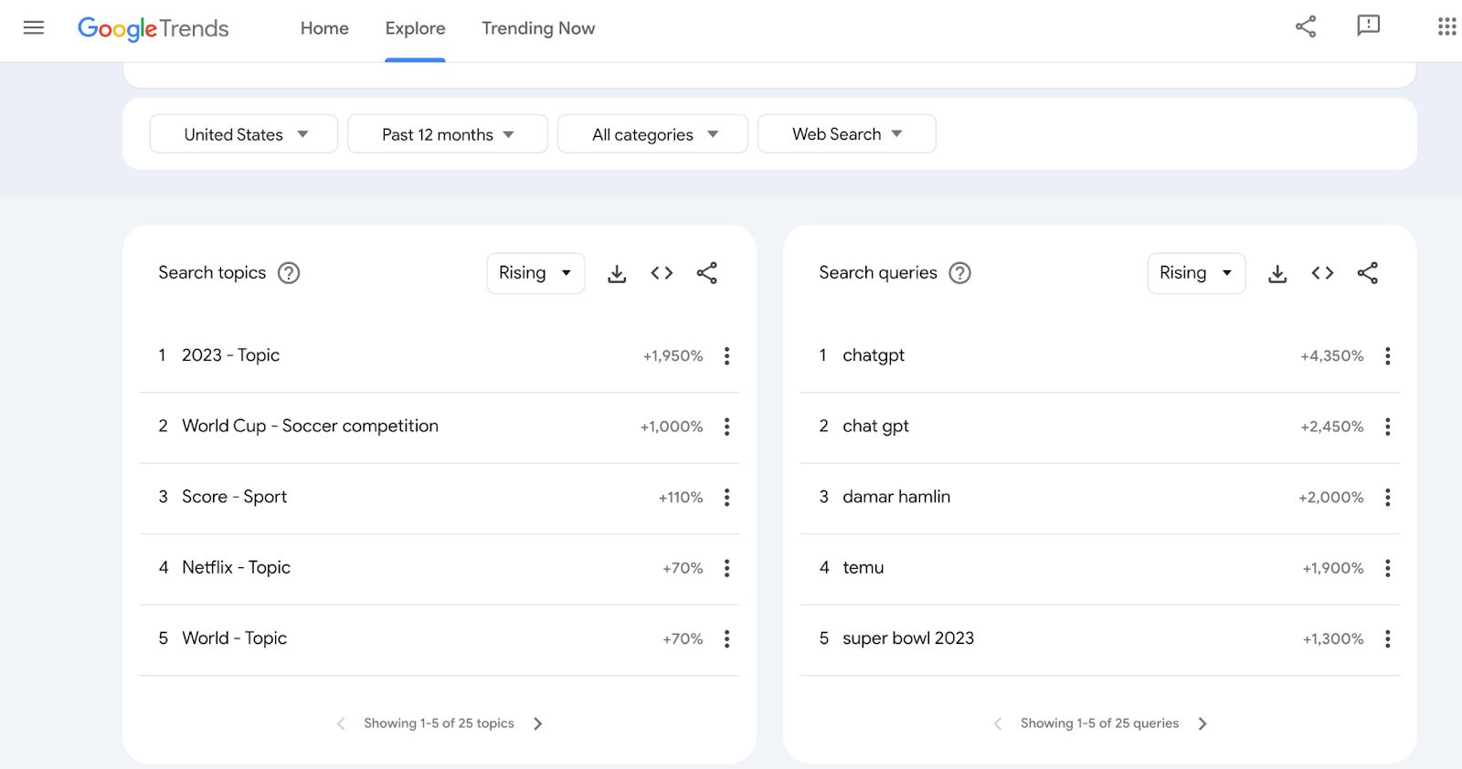The image size is (1462, 769).
Task: Go to next page of queries
Action: (1202, 723)
